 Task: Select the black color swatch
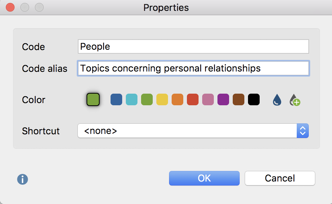(x=254, y=99)
